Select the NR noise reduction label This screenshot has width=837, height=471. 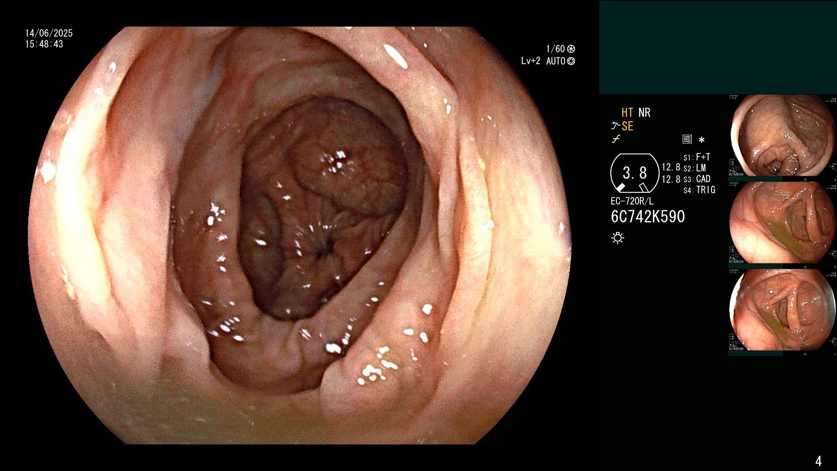pos(644,113)
